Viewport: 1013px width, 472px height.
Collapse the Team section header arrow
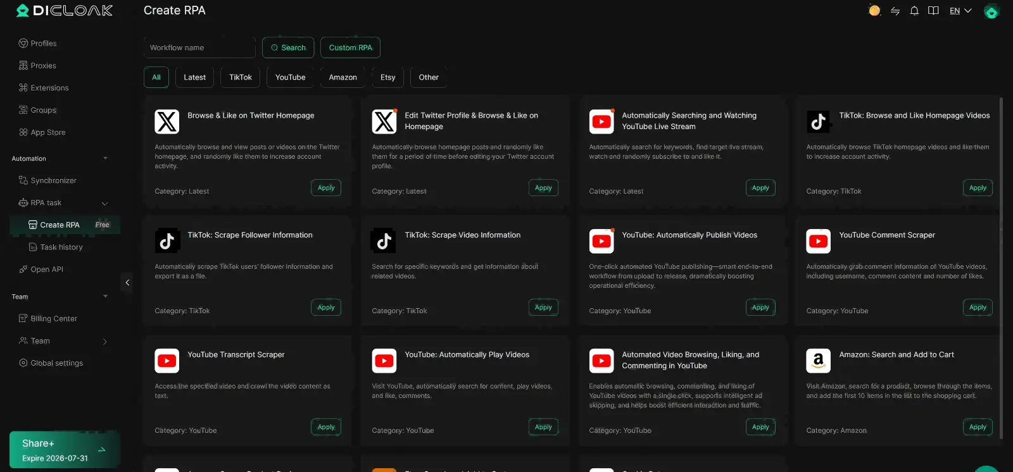click(x=105, y=296)
